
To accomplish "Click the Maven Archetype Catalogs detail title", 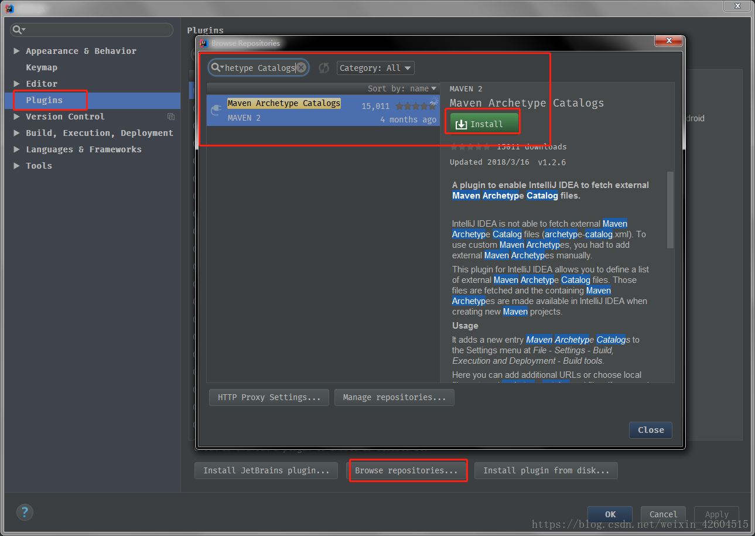I will click(527, 103).
